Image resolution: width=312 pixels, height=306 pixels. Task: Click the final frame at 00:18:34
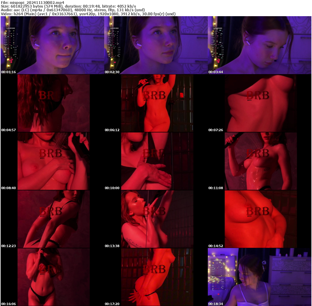(x=260, y=276)
